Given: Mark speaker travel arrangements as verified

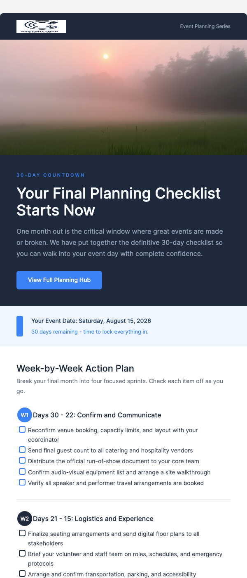Looking at the screenshot, I should point(22,482).
